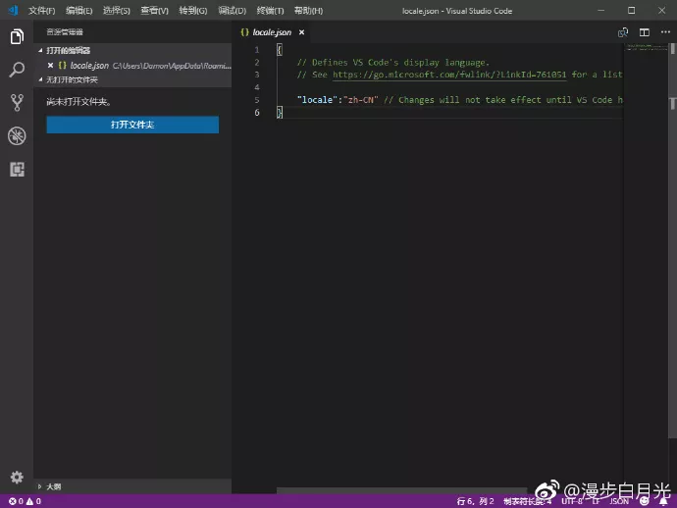Click the feedback smiley in status bar
The height and width of the screenshot is (508, 677).
coord(645,501)
